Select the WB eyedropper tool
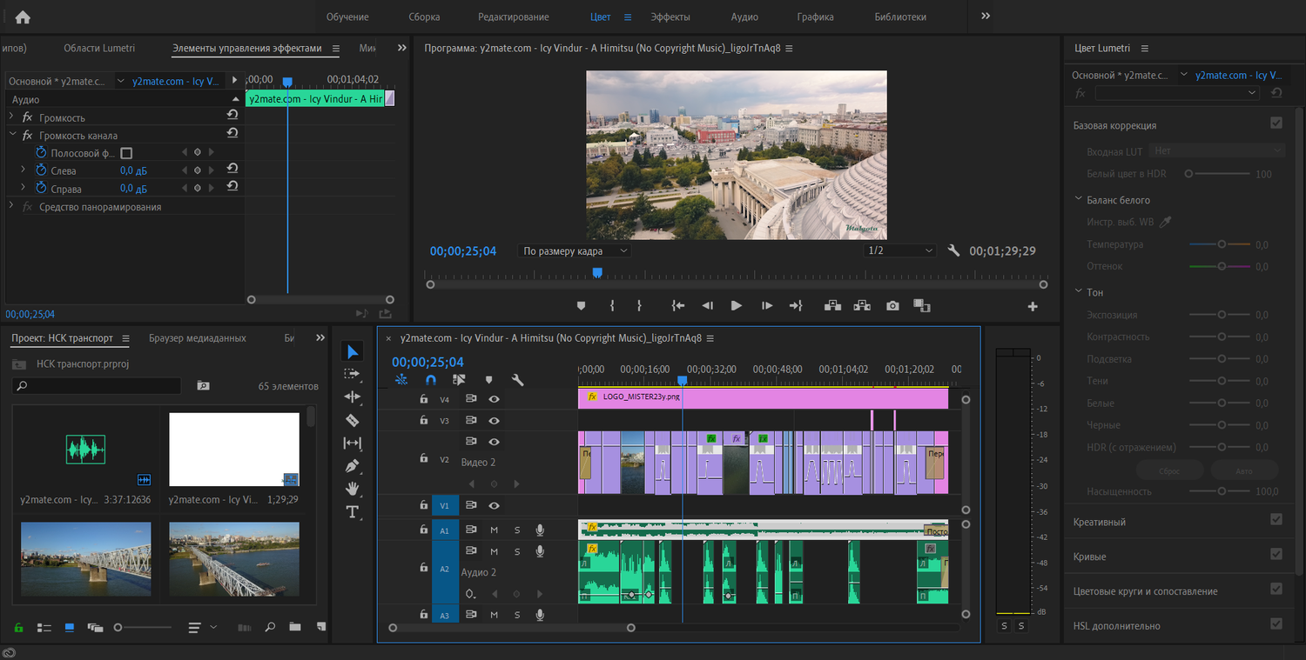 click(1165, 222)
